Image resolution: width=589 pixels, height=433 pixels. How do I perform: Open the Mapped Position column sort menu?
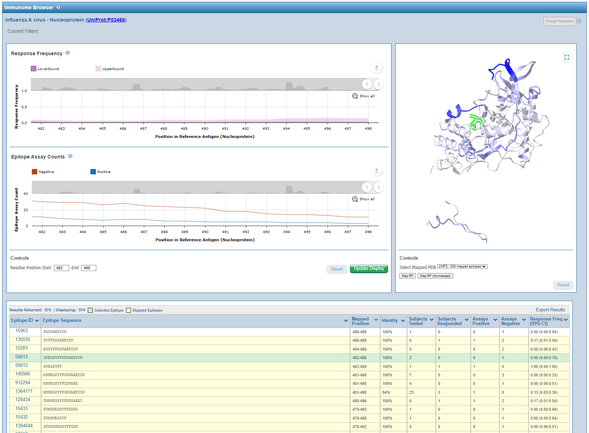coord(376,319)
